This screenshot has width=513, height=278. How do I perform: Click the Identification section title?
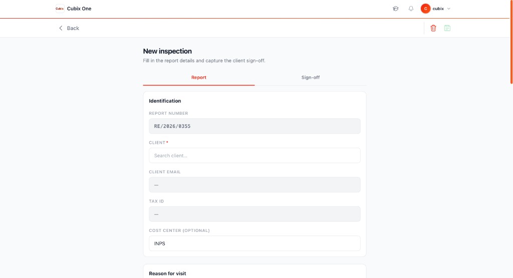pyautogui.click(x=165, y=101)
